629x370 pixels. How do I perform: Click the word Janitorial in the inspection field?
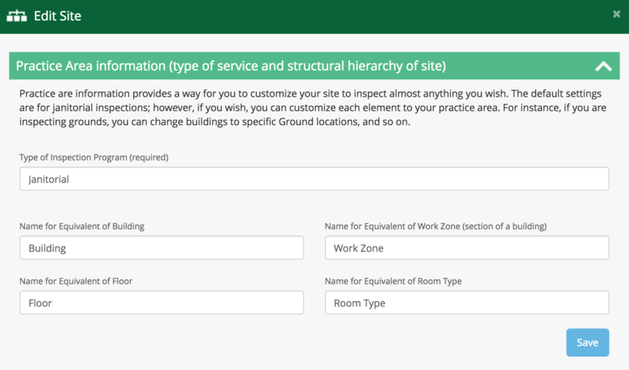click(48, 179)
